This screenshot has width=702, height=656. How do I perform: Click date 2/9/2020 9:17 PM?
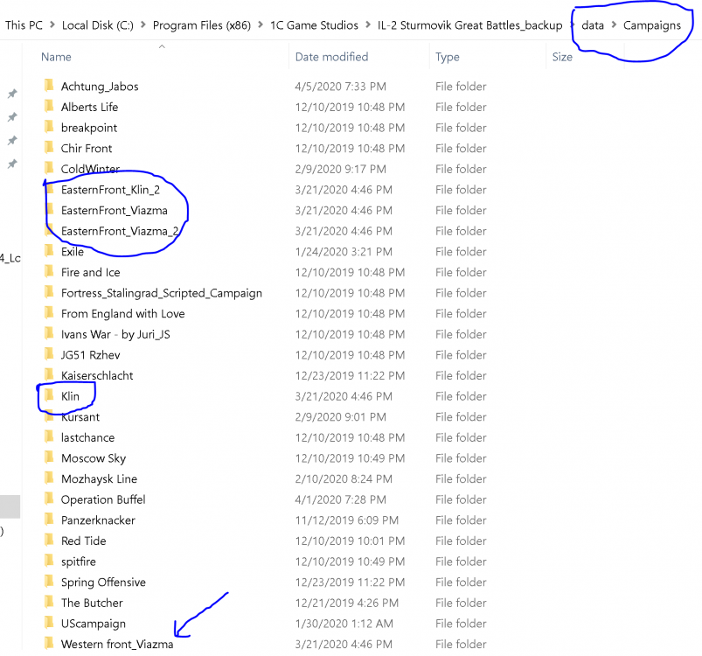coord(340,169)
